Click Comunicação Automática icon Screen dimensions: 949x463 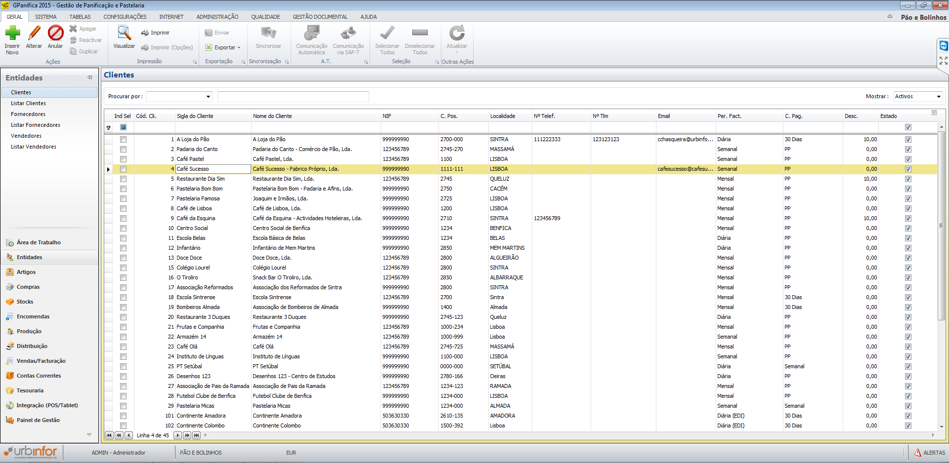[x=312, y=33]
